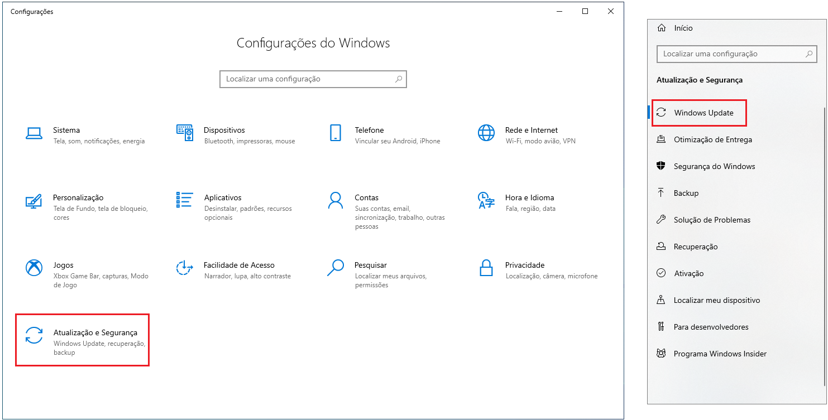828x420 pixels.
Task: Open the Aplicativos list icon
Action: pyautogui.click(x=184, y=200)
